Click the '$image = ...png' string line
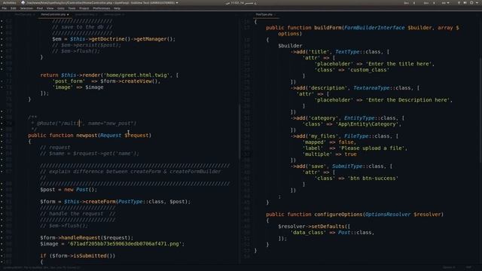482x271 pixels. 112,244
